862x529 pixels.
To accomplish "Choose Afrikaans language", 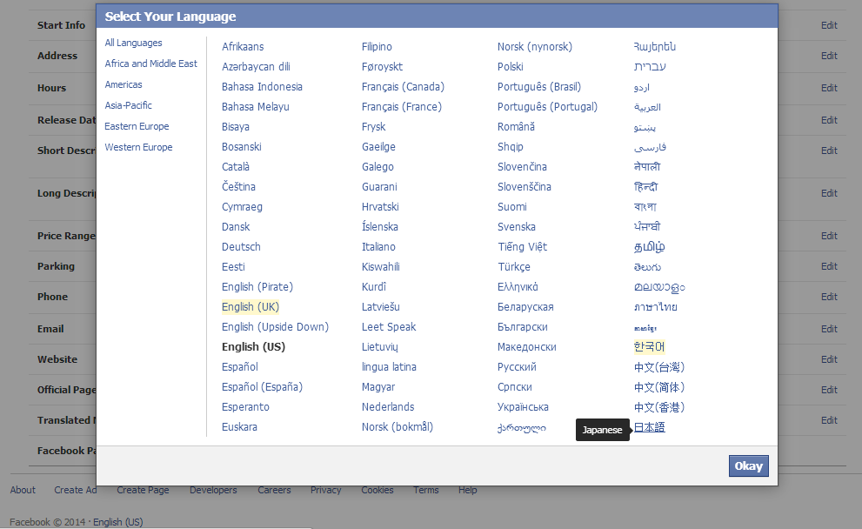I will [243, 47].
